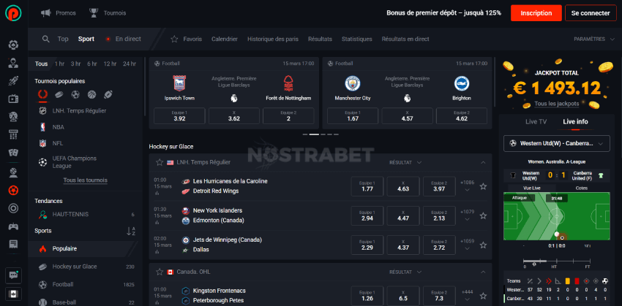Expand +1086 more markets
The height and width of the screenshot is (306, 622).
pyautogui.click(x=467, y=186)
